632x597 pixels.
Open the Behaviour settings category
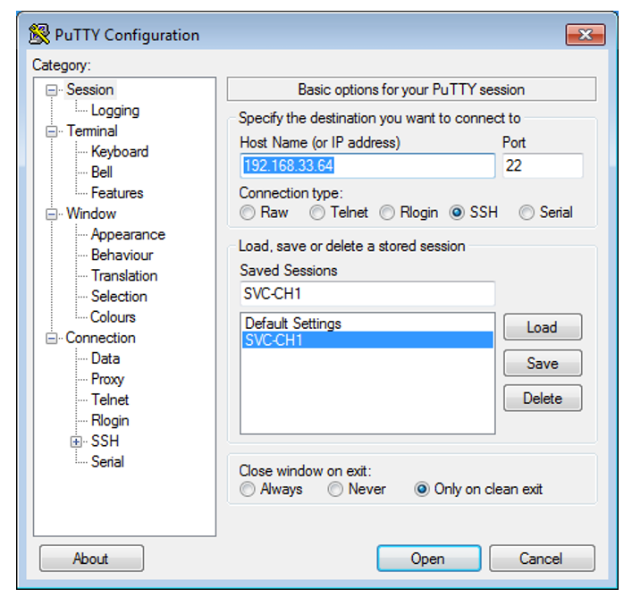[x=122, y=255]
